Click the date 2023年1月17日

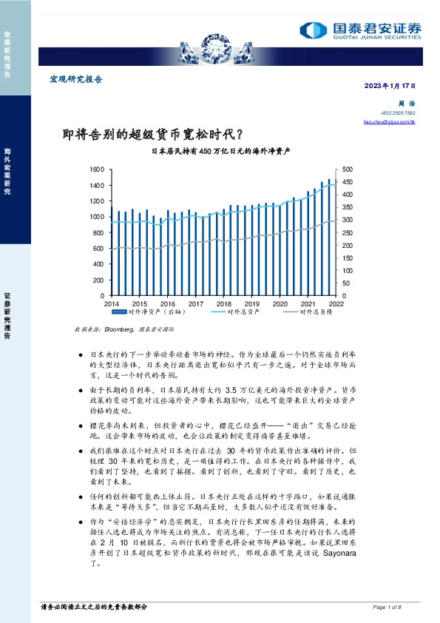pyautogui.click(x=390, y=86)
